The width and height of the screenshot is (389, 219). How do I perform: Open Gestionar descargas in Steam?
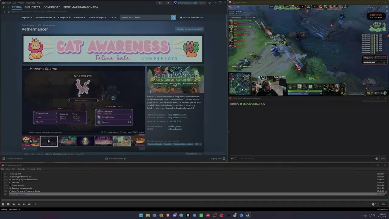116,159
